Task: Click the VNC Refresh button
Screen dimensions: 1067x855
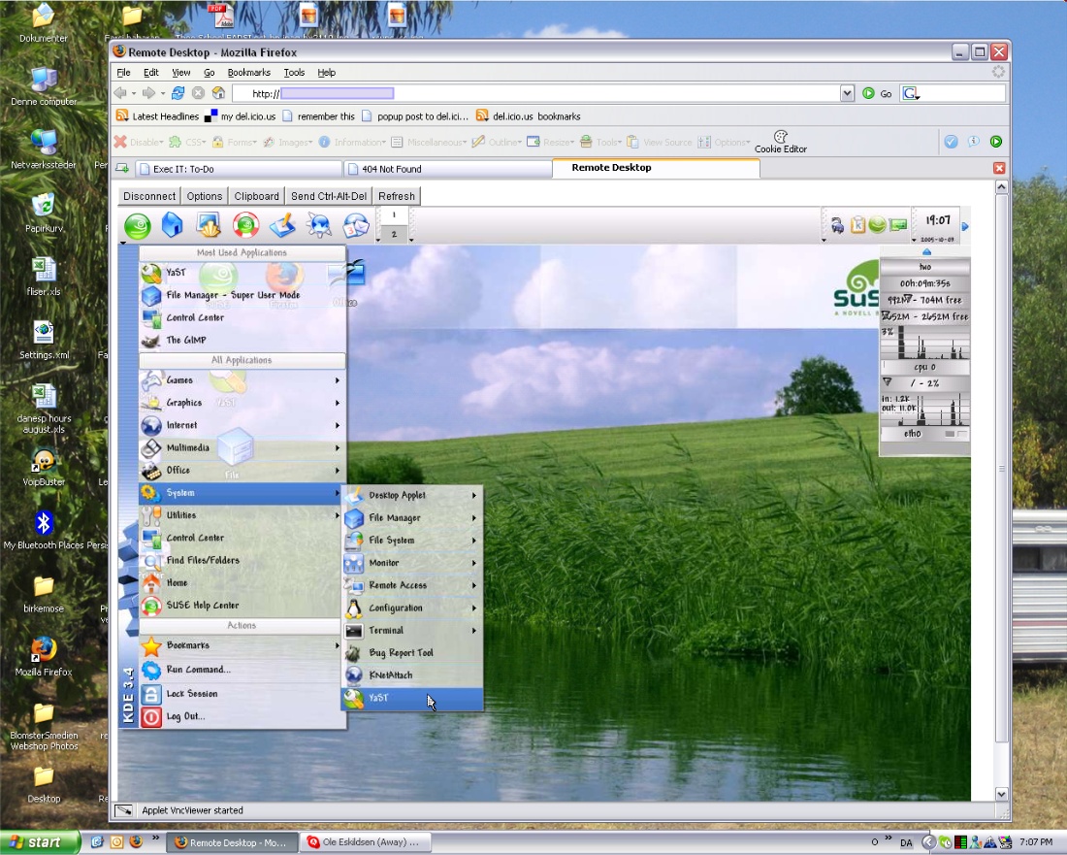Action: point(397,196)
